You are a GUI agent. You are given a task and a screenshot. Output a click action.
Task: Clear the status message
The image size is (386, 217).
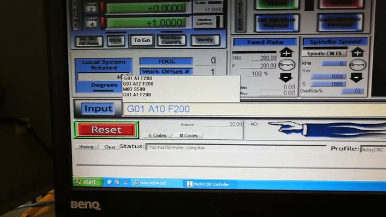click(110, 147)
